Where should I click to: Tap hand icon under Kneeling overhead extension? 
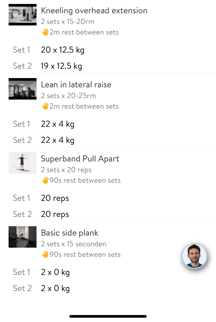pos(45,32)
